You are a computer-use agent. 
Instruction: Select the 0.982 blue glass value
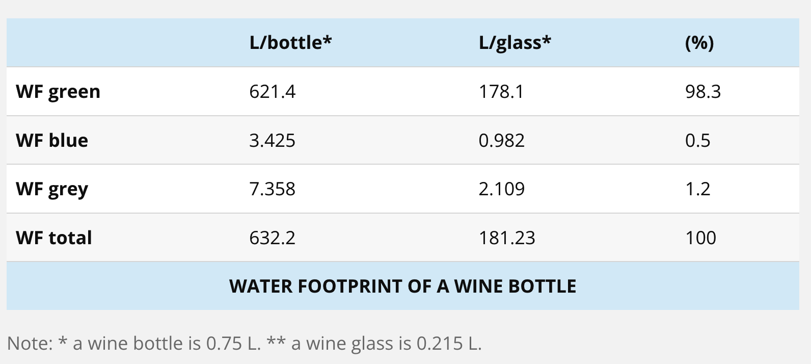(501, 140)
